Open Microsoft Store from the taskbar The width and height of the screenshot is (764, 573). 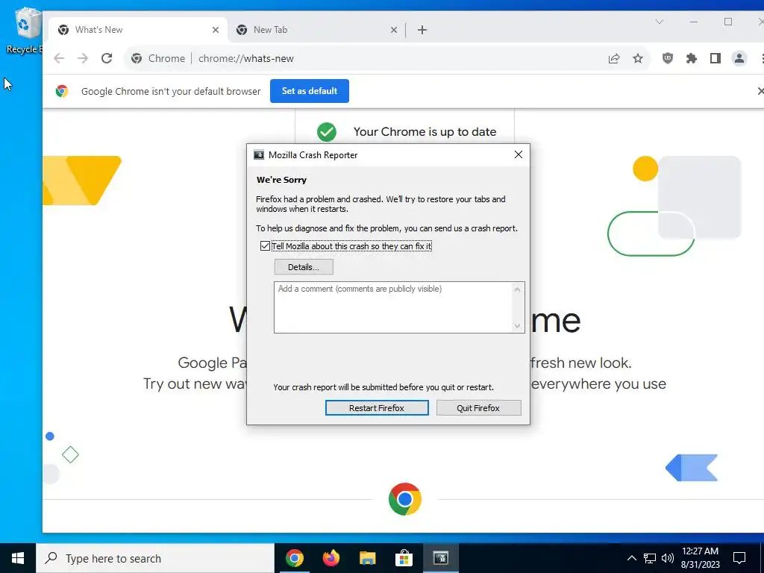(x=404, y=558)
